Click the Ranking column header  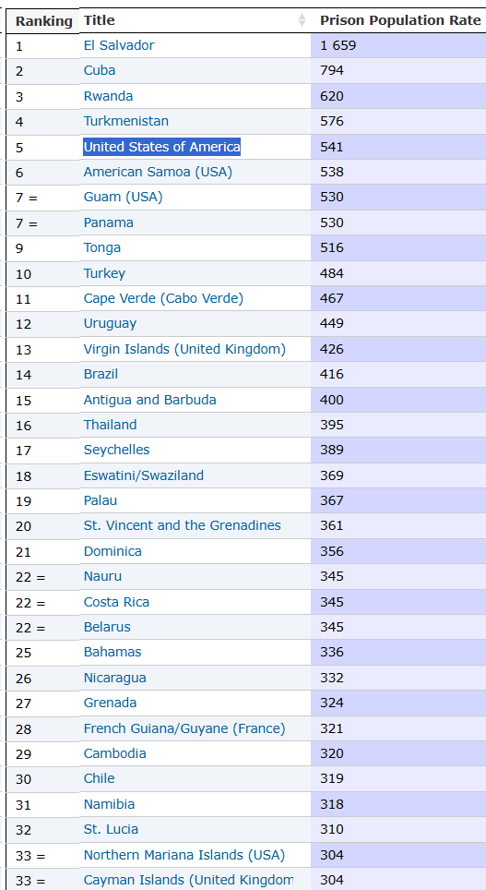pos(43,21)
